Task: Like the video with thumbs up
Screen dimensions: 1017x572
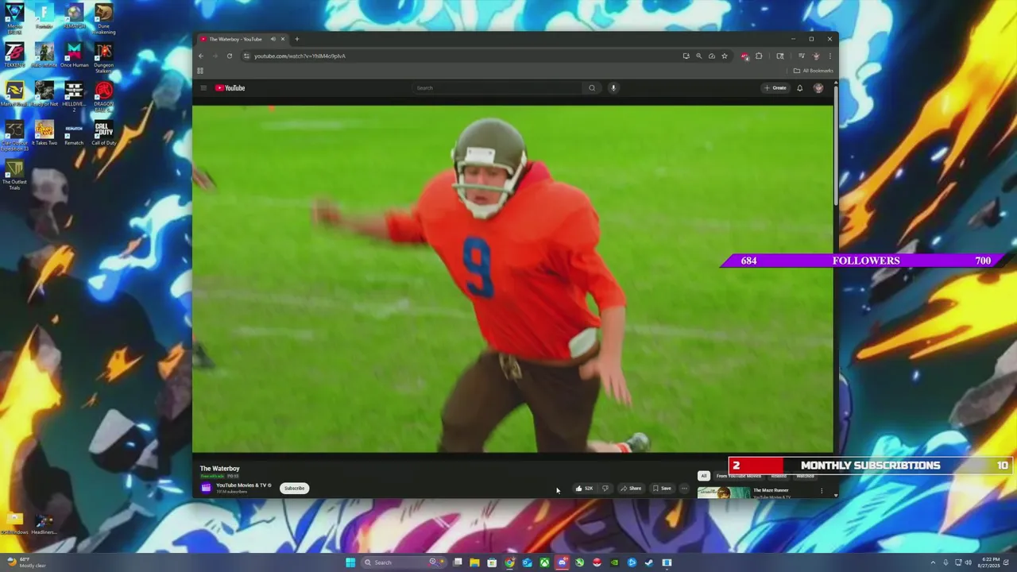Action: point(583,489)
